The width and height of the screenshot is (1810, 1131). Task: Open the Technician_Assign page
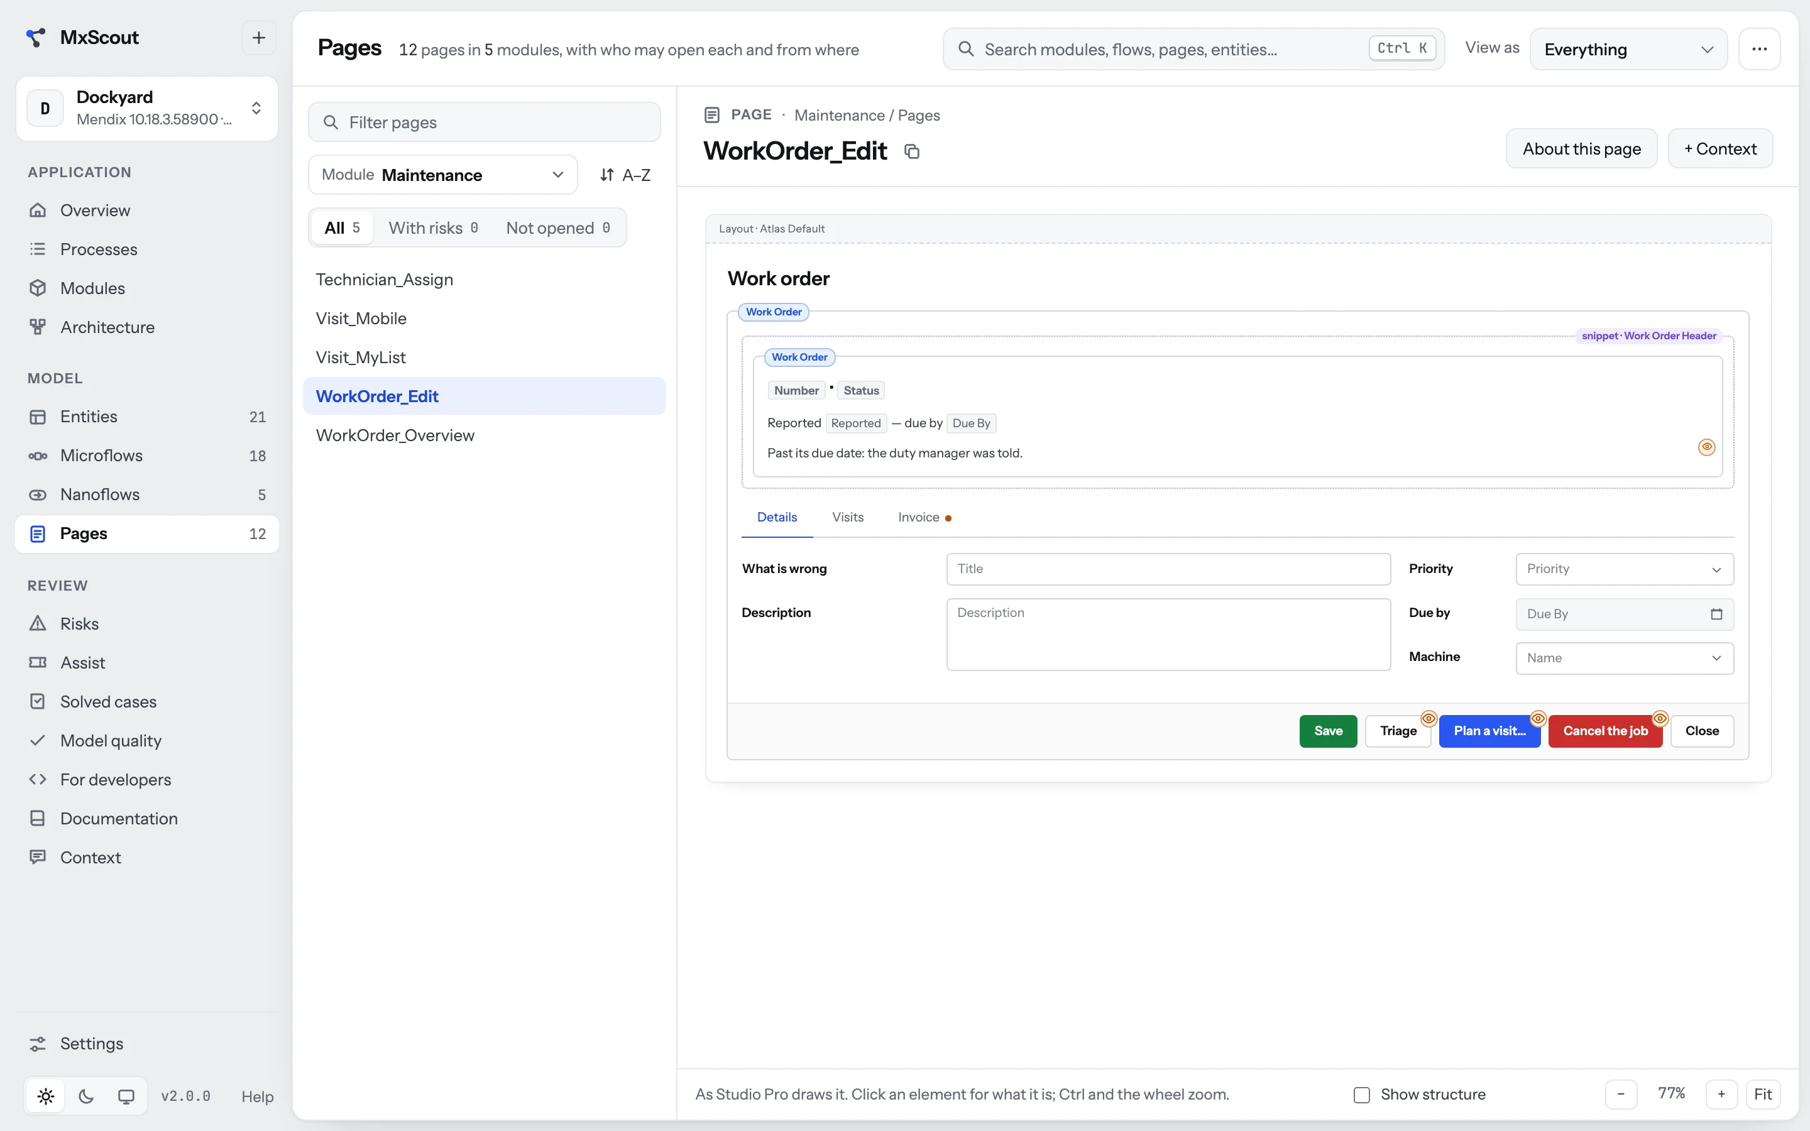tap(484, 279)
